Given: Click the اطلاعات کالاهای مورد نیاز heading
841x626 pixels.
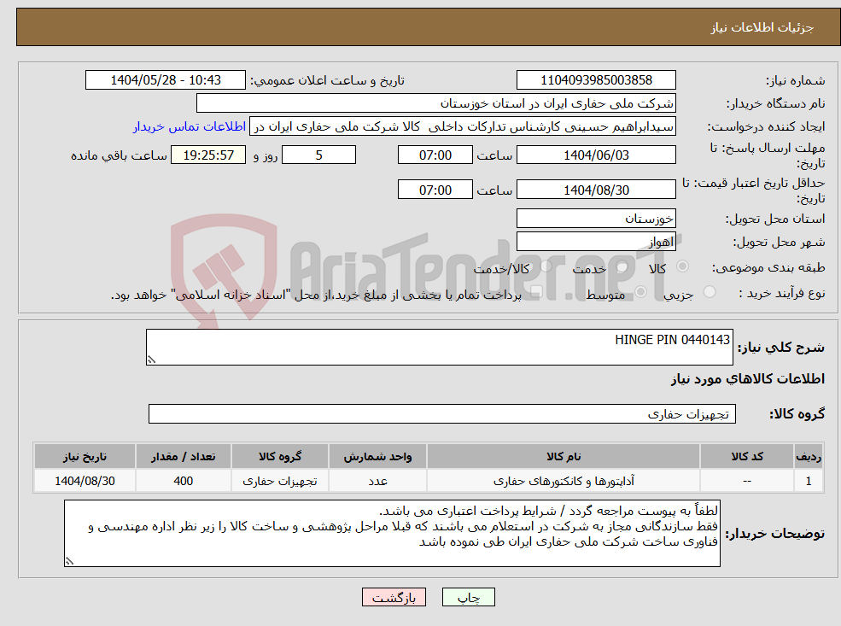Looking at the screenshot, I should click(x=748, y=379).
